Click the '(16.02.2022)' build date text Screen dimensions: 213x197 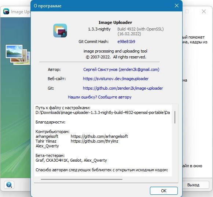coord(129,34)
